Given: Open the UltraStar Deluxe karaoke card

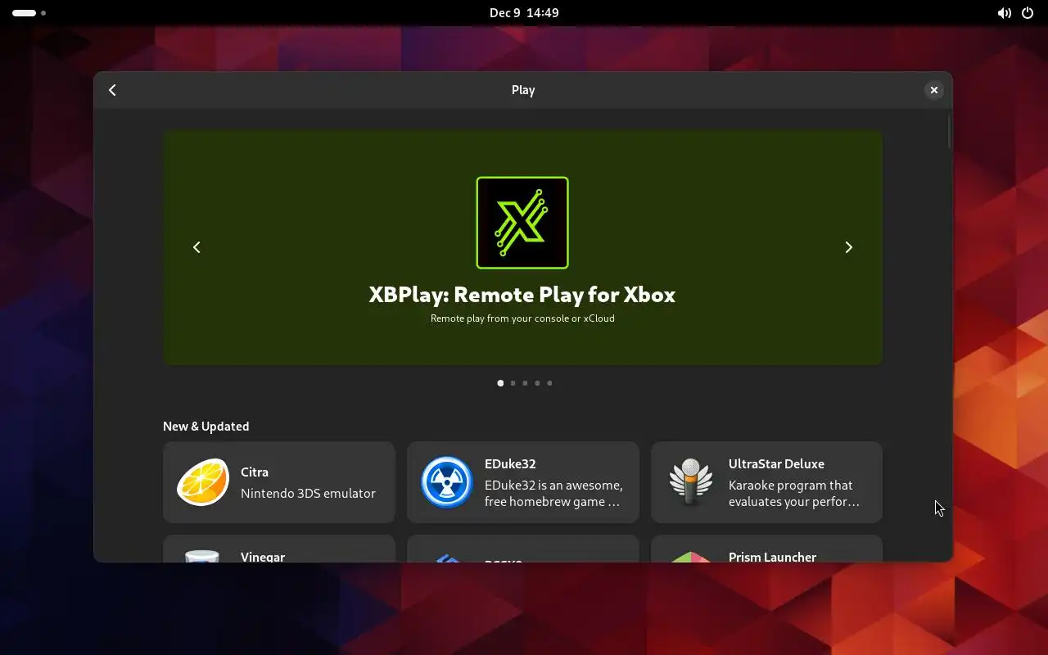Looking at the screenshot, I should pyautogui.click(x=766, y=482).
